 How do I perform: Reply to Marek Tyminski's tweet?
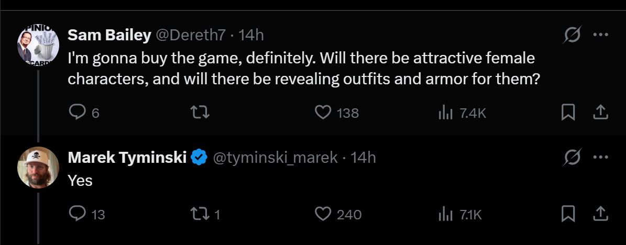click(78, 214)
